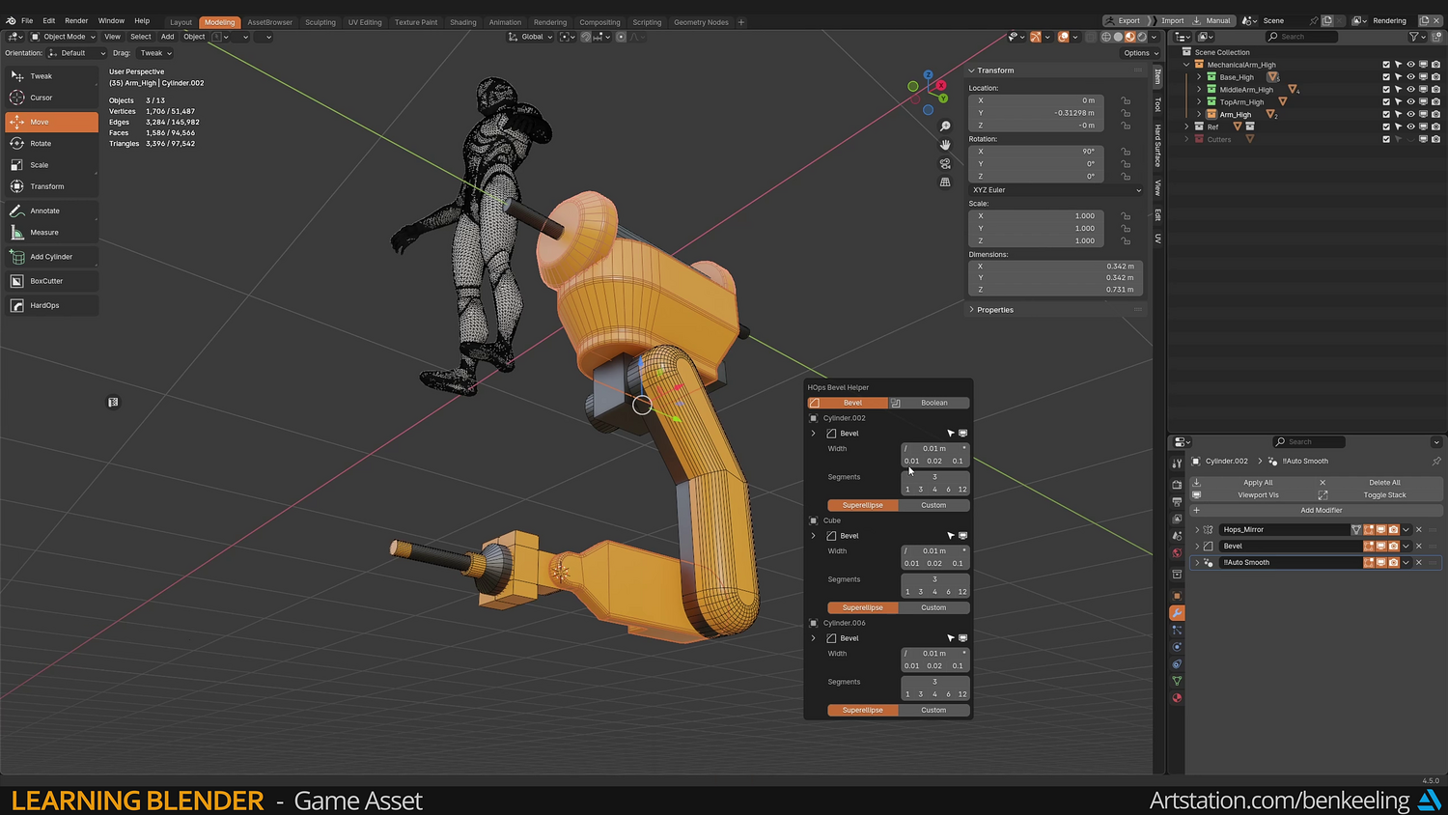This screenshot has height=815, width=1448.
Task: Open the Drag Tweak dropdown
Action: point(154,53)
